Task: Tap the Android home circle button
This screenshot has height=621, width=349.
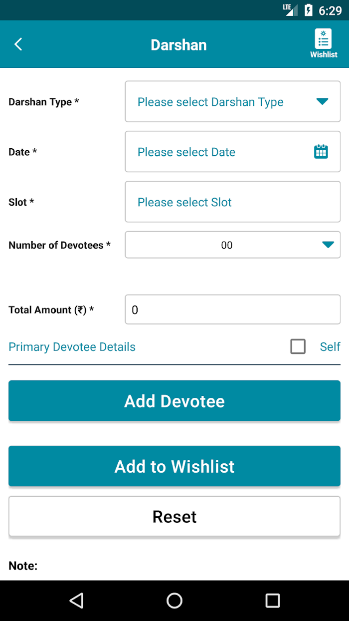Action: (174, 601)
